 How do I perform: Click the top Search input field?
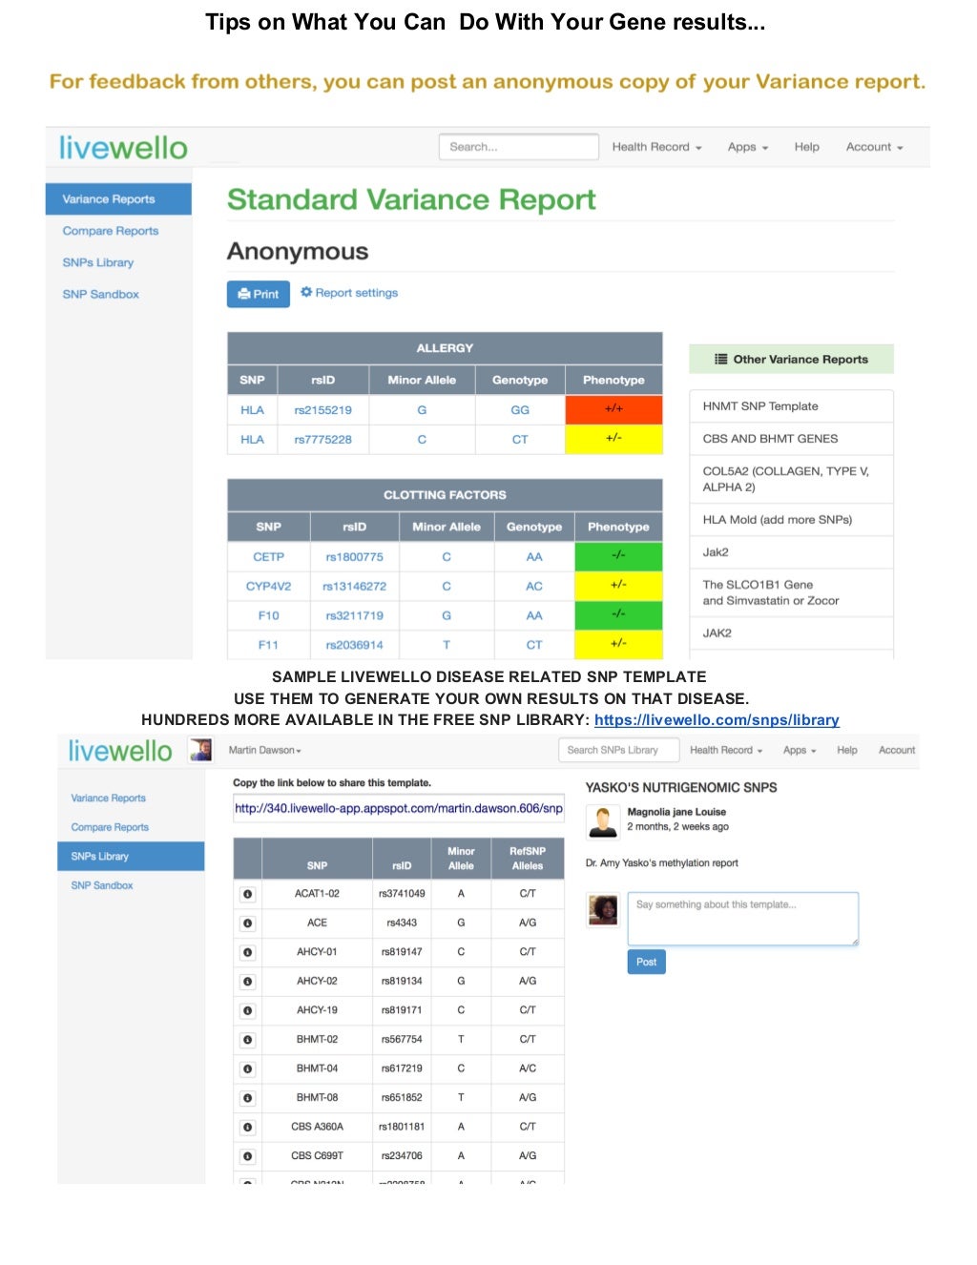coord(519,147)
